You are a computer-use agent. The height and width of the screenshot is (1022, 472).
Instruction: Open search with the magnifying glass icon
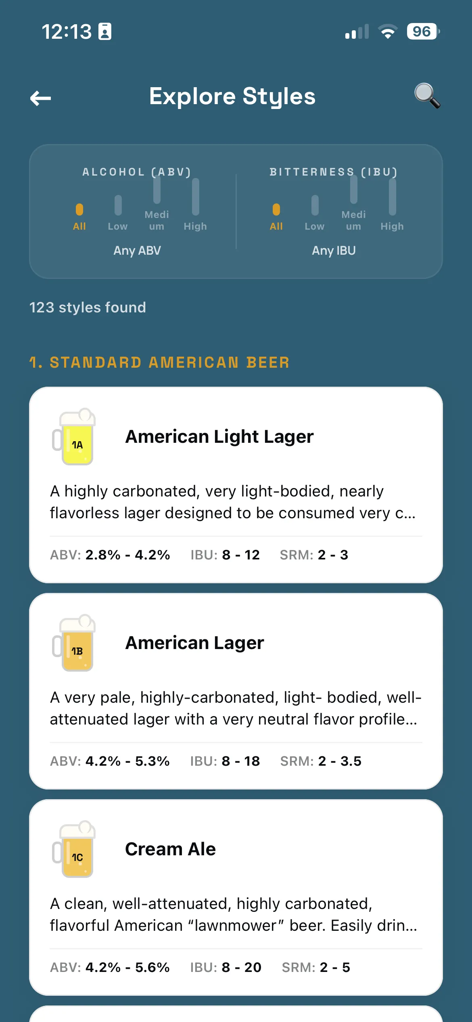(x=427, y=96)
